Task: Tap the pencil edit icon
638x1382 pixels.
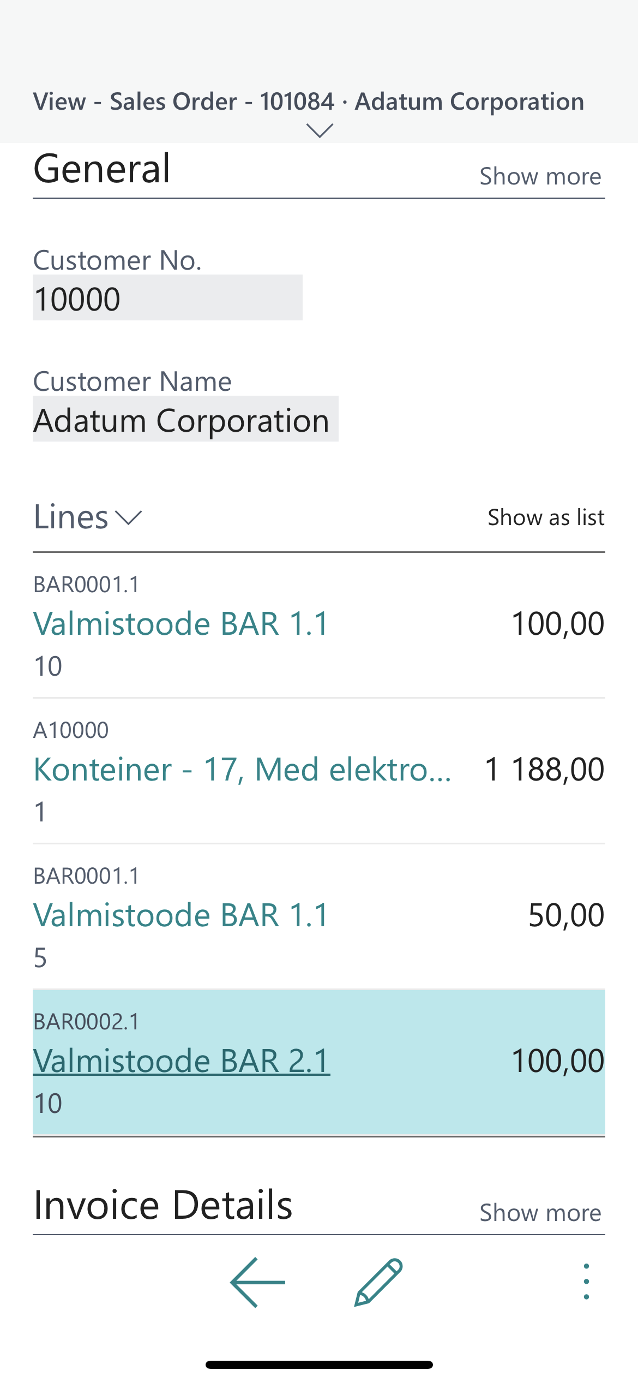Action: (x=378, y=1282)
